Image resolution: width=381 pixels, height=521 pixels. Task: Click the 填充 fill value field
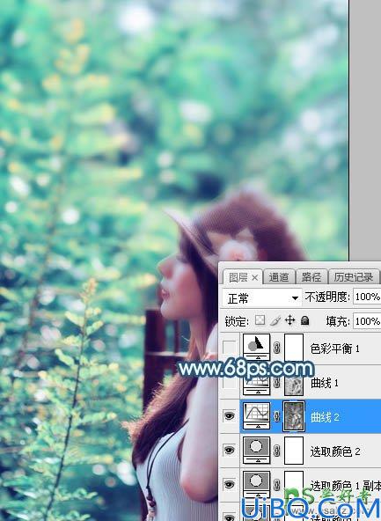coord(367,321)
